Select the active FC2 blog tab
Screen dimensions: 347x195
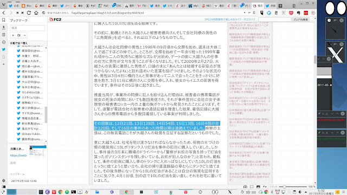click(x=258, y=6)
